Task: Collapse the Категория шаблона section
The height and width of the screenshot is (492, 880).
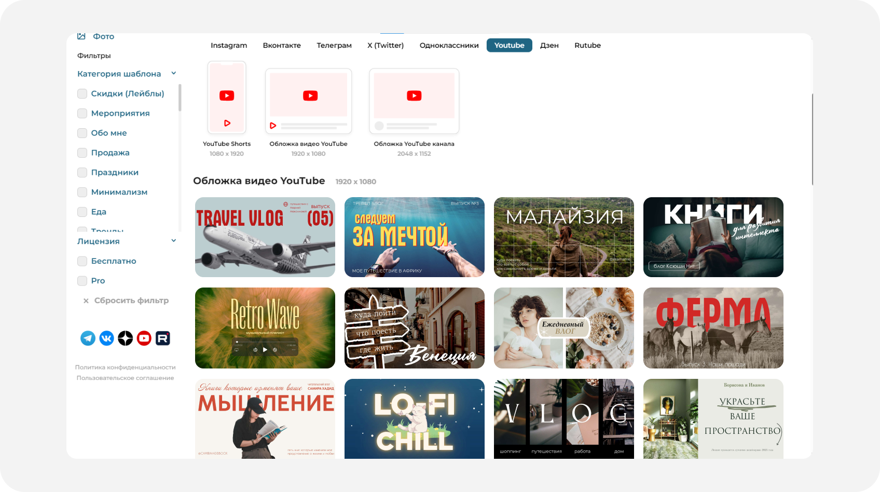Action: (x=174, y=73)
